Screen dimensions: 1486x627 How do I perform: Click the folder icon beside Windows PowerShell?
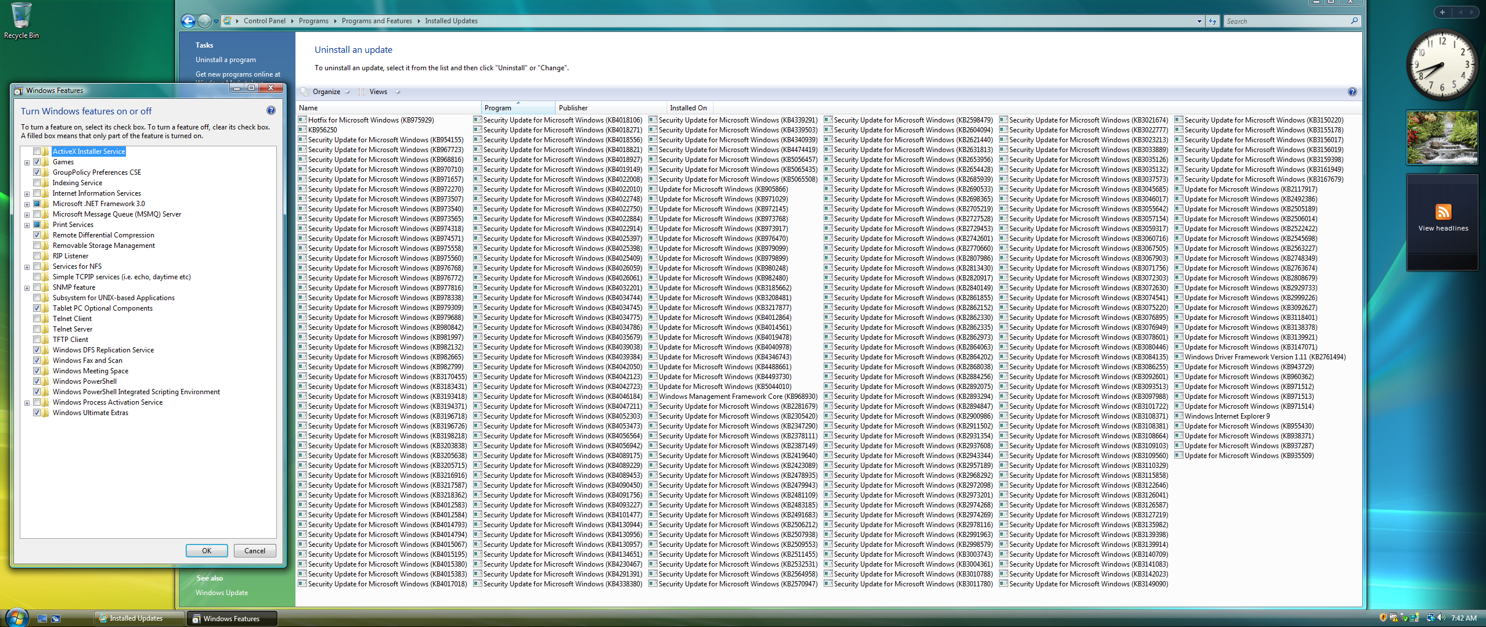coord(46,381)
